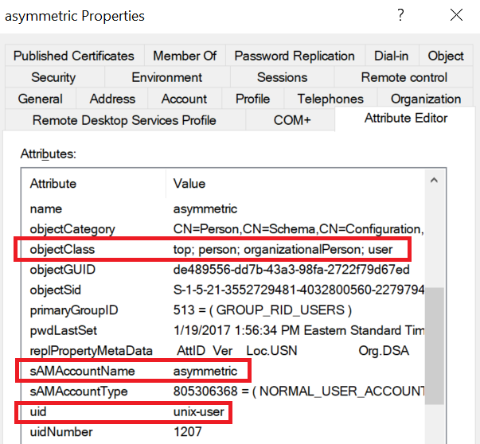
Task: Close the asymmetric Properties dialog
Action: click(x=456, y=15)
